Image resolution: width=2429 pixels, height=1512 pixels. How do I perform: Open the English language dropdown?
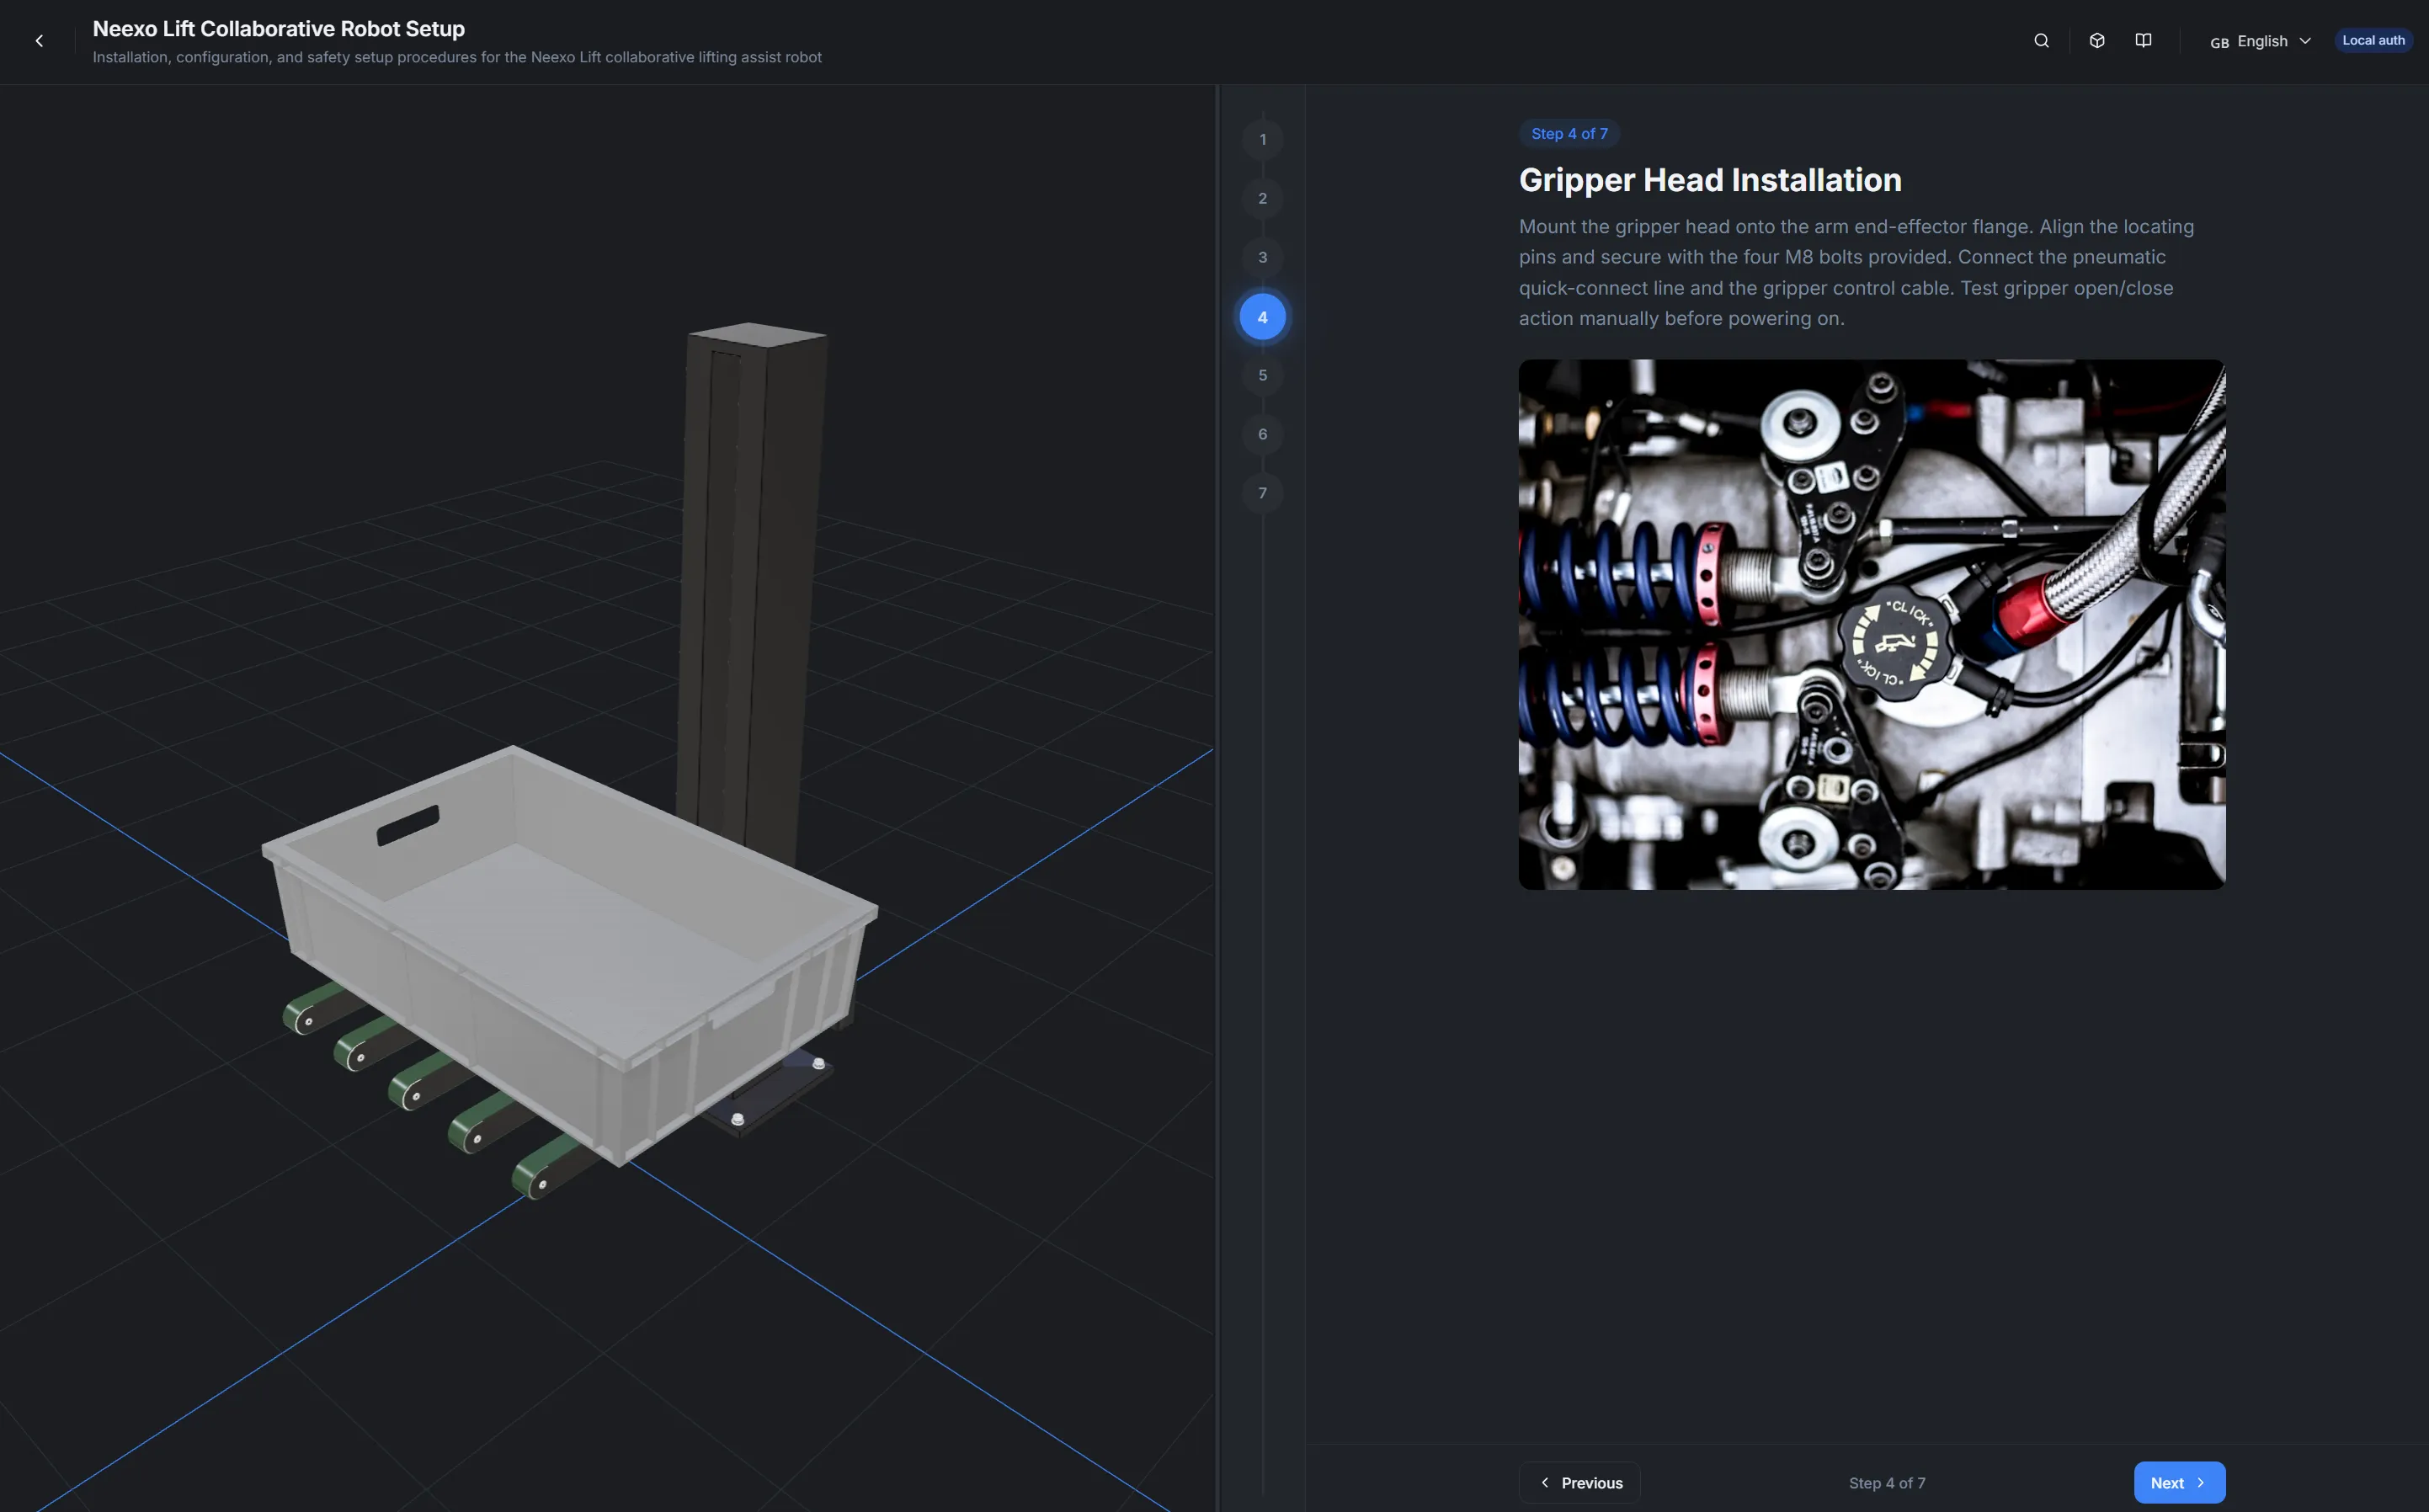pyautogui.click(x=2262, y=40)
